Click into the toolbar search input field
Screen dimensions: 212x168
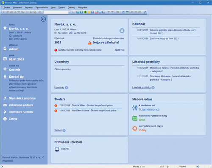click(56, 12)
